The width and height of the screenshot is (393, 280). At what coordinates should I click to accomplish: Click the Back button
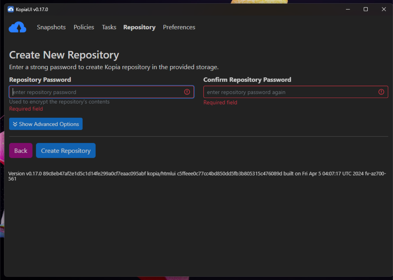click(21, 150)
